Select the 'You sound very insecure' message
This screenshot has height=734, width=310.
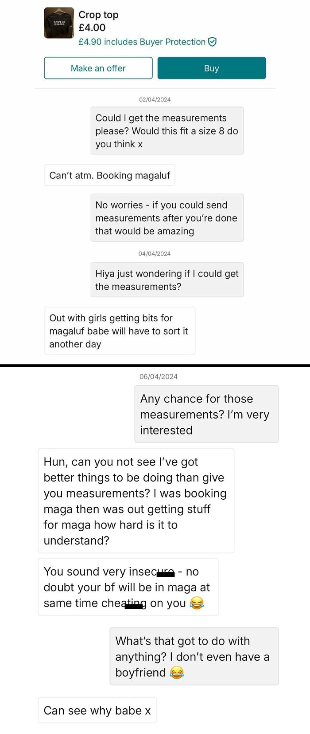(129, 587)
